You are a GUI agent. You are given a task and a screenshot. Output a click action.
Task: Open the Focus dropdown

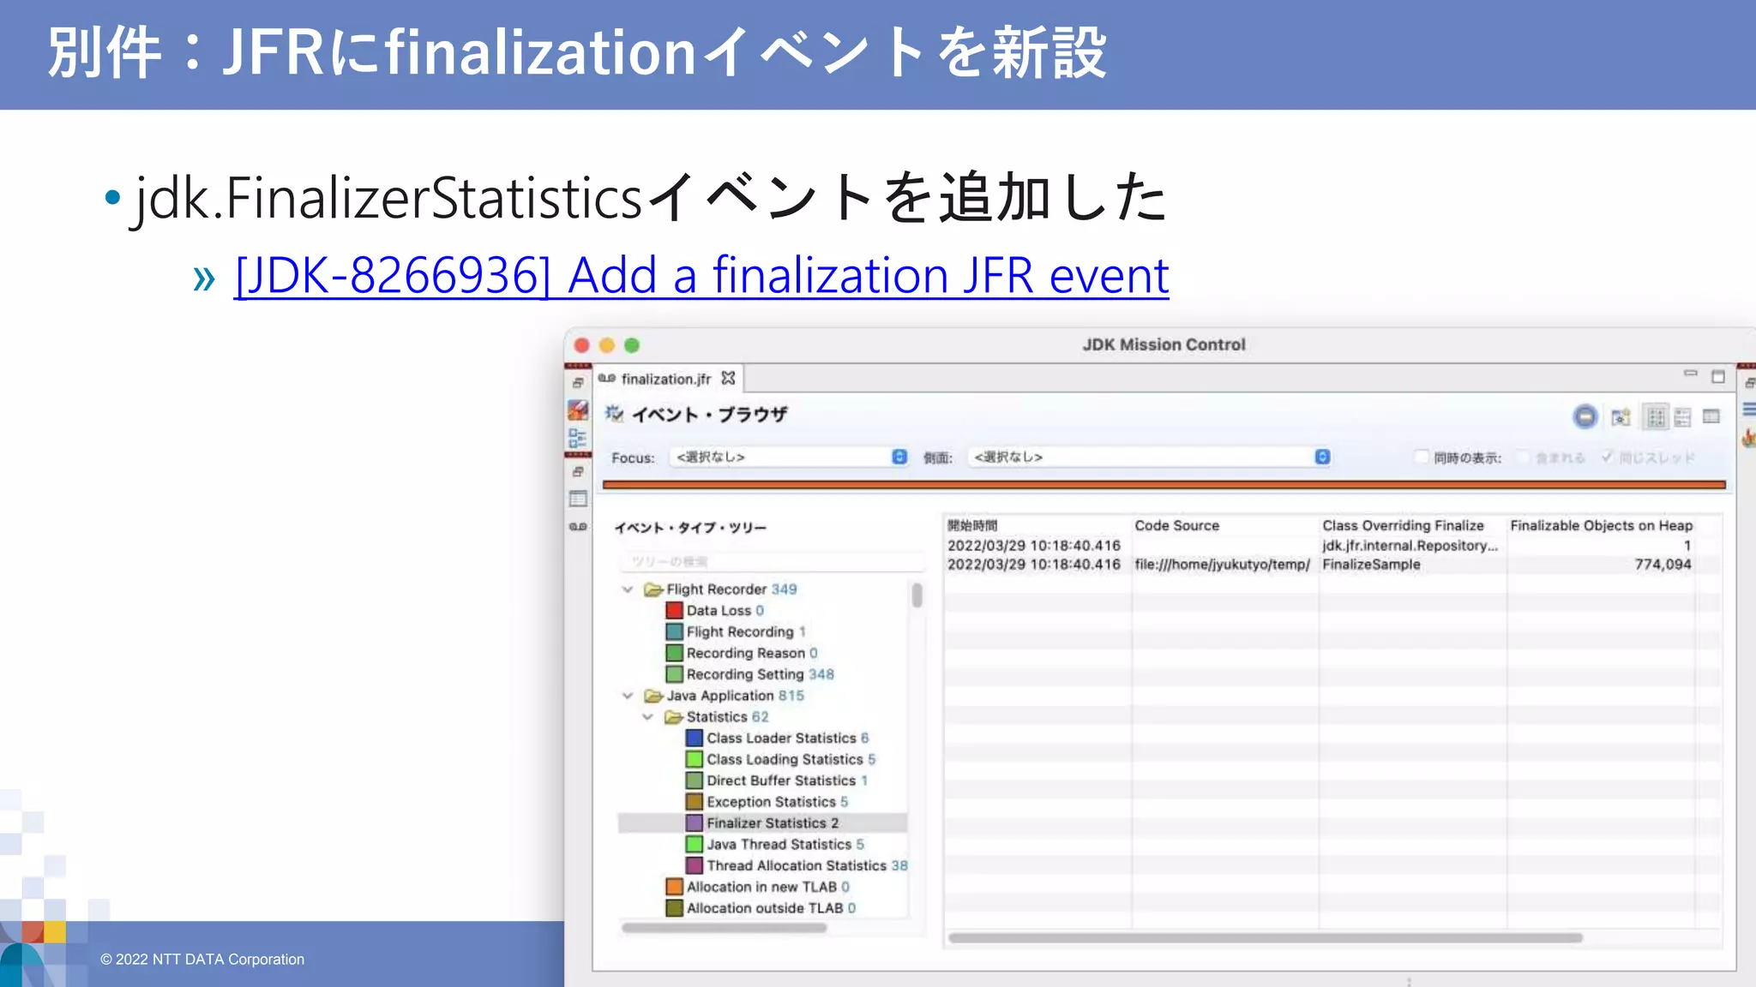point(790,457)
